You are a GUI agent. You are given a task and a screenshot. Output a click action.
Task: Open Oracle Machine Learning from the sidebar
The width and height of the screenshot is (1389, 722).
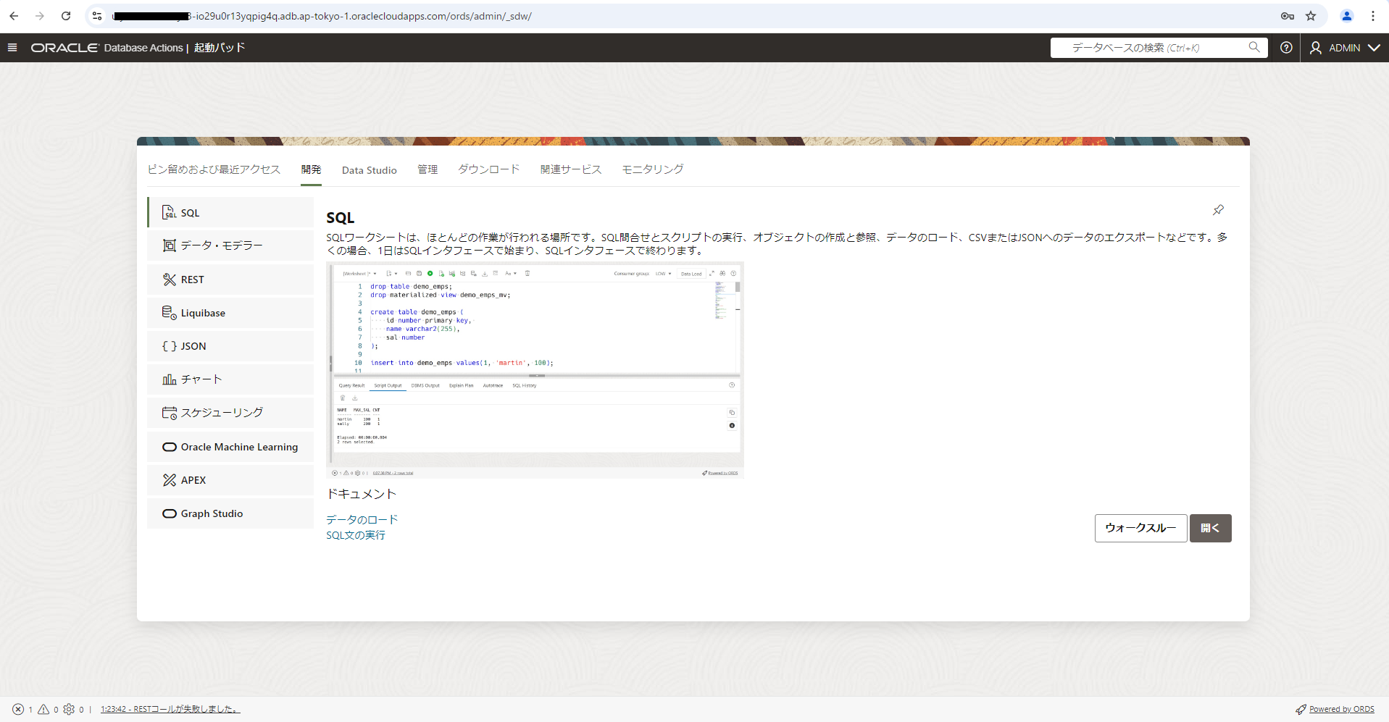click(x=230, y=447)
